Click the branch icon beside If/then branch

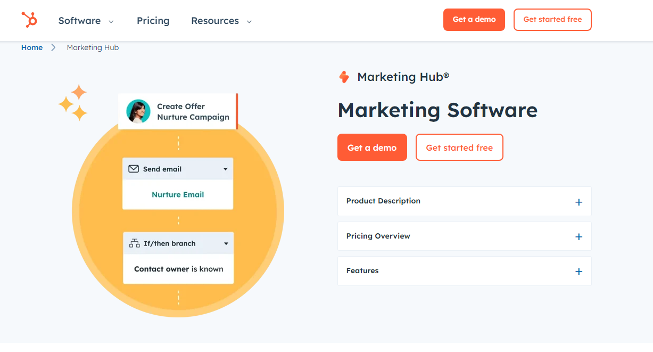(x=135, y=243)
